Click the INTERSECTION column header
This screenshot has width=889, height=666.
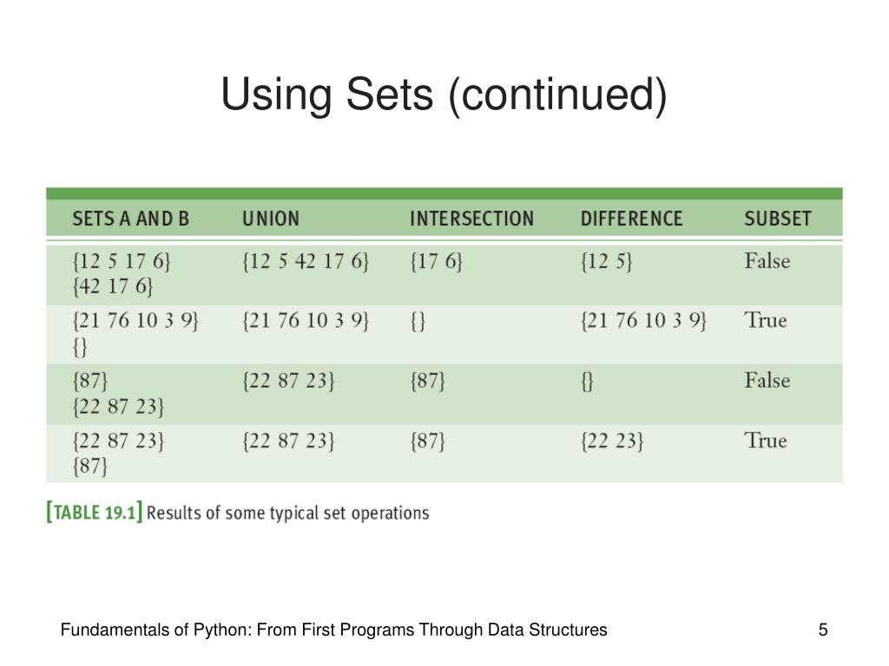(x=471, y=219)
